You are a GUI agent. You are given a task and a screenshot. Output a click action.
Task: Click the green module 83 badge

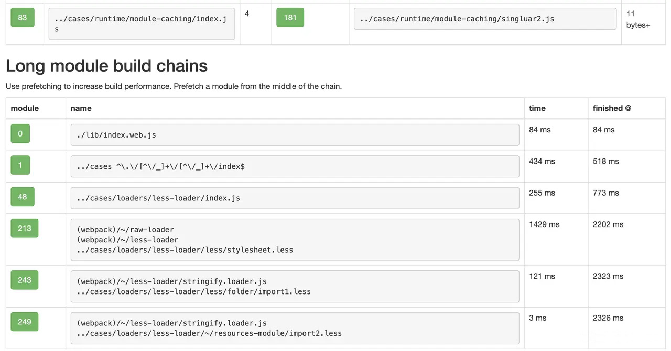[x=22, y=18]
